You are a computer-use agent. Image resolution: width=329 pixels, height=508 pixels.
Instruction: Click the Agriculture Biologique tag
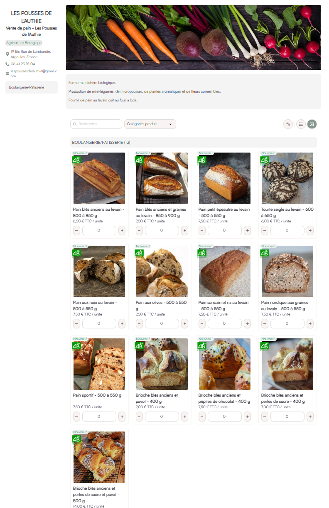pos(24,43)
